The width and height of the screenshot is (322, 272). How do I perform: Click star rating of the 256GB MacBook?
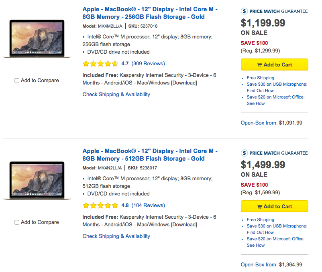[x=100, y=64]
